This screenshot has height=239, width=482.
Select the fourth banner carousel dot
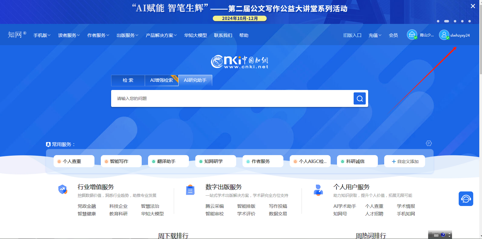[462, 21]
